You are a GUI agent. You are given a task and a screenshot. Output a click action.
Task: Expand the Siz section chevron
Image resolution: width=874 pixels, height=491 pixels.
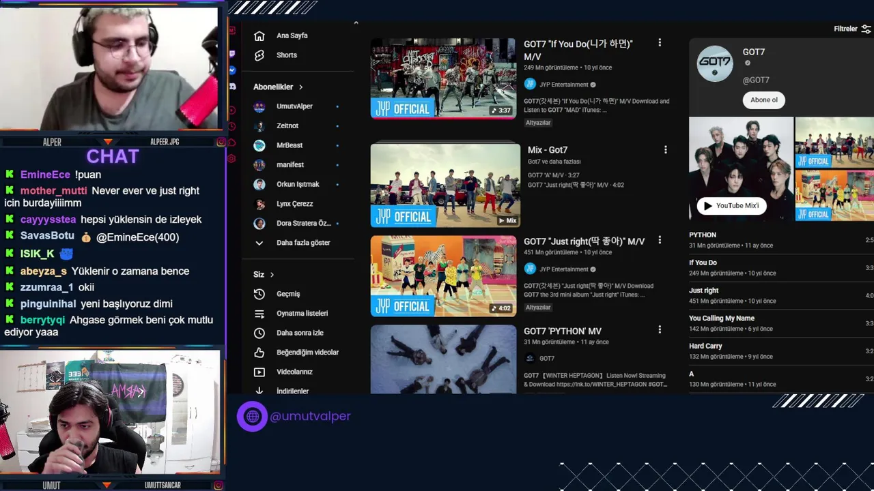pyautogui.click(x=272, y=275)
